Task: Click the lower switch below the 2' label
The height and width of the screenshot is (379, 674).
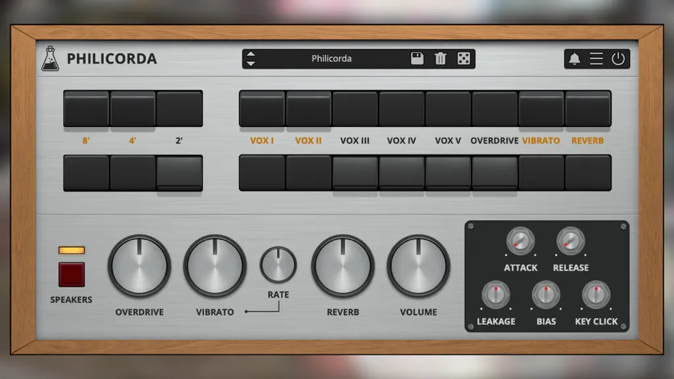Action: pyautogui.click(x=179, y=173)
